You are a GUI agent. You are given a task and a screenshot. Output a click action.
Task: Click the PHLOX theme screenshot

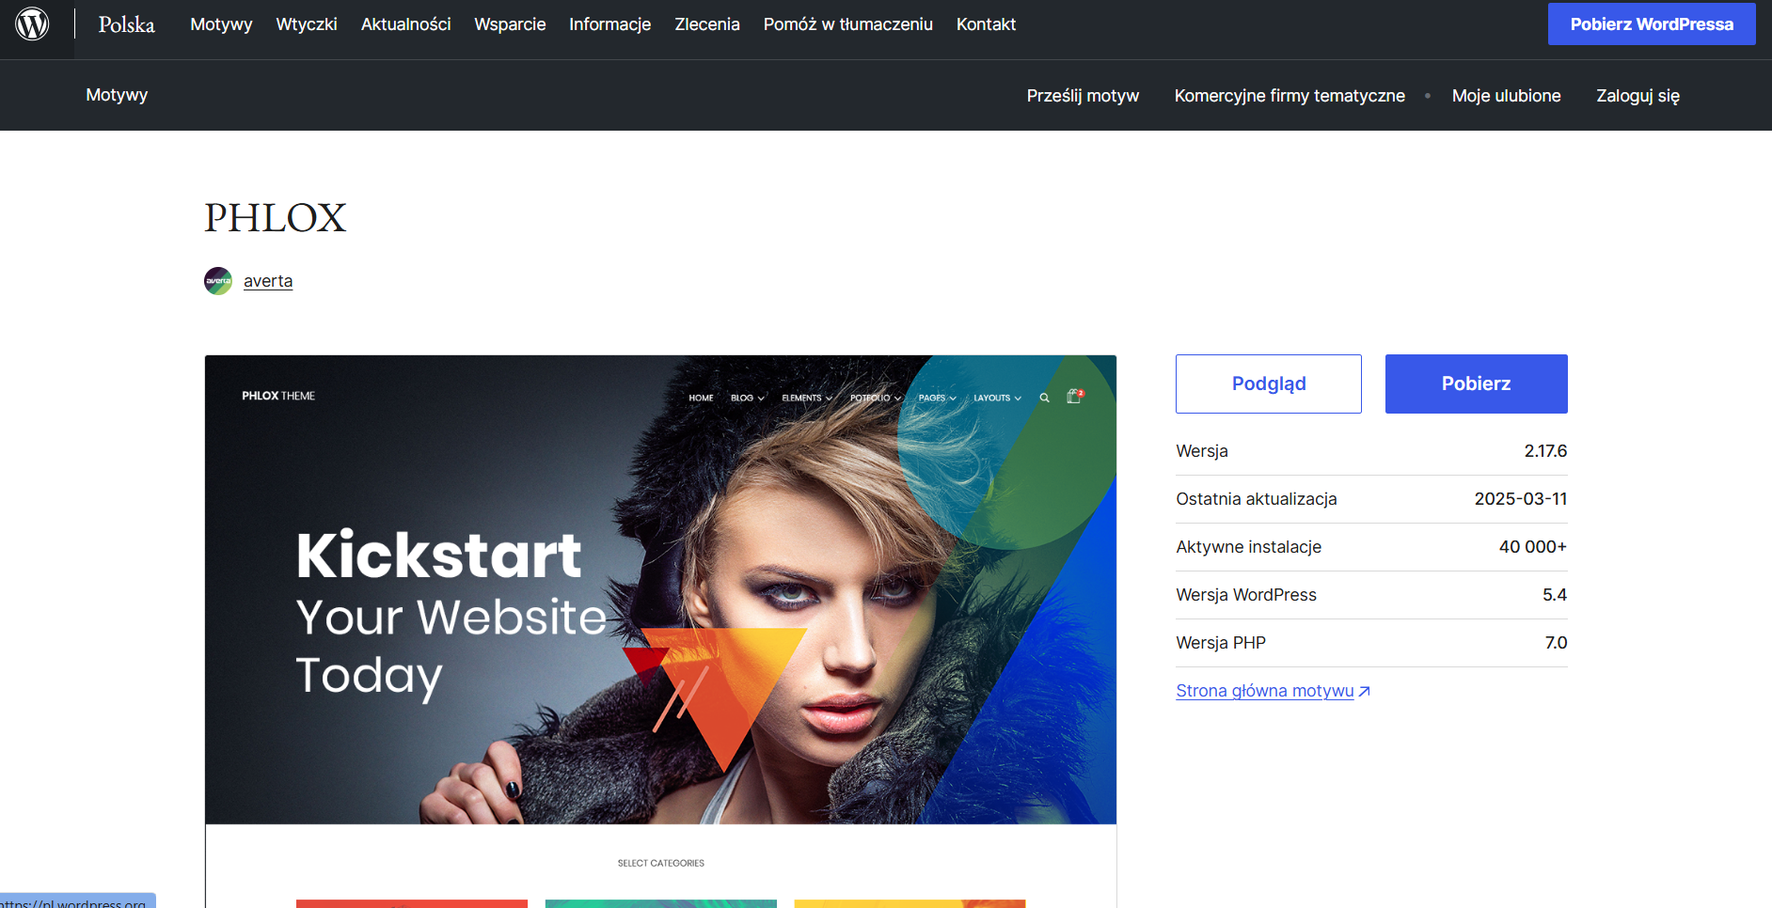(x=660, y=630)
